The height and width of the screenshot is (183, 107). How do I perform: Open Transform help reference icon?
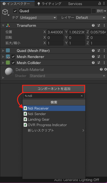click(93, 26)
